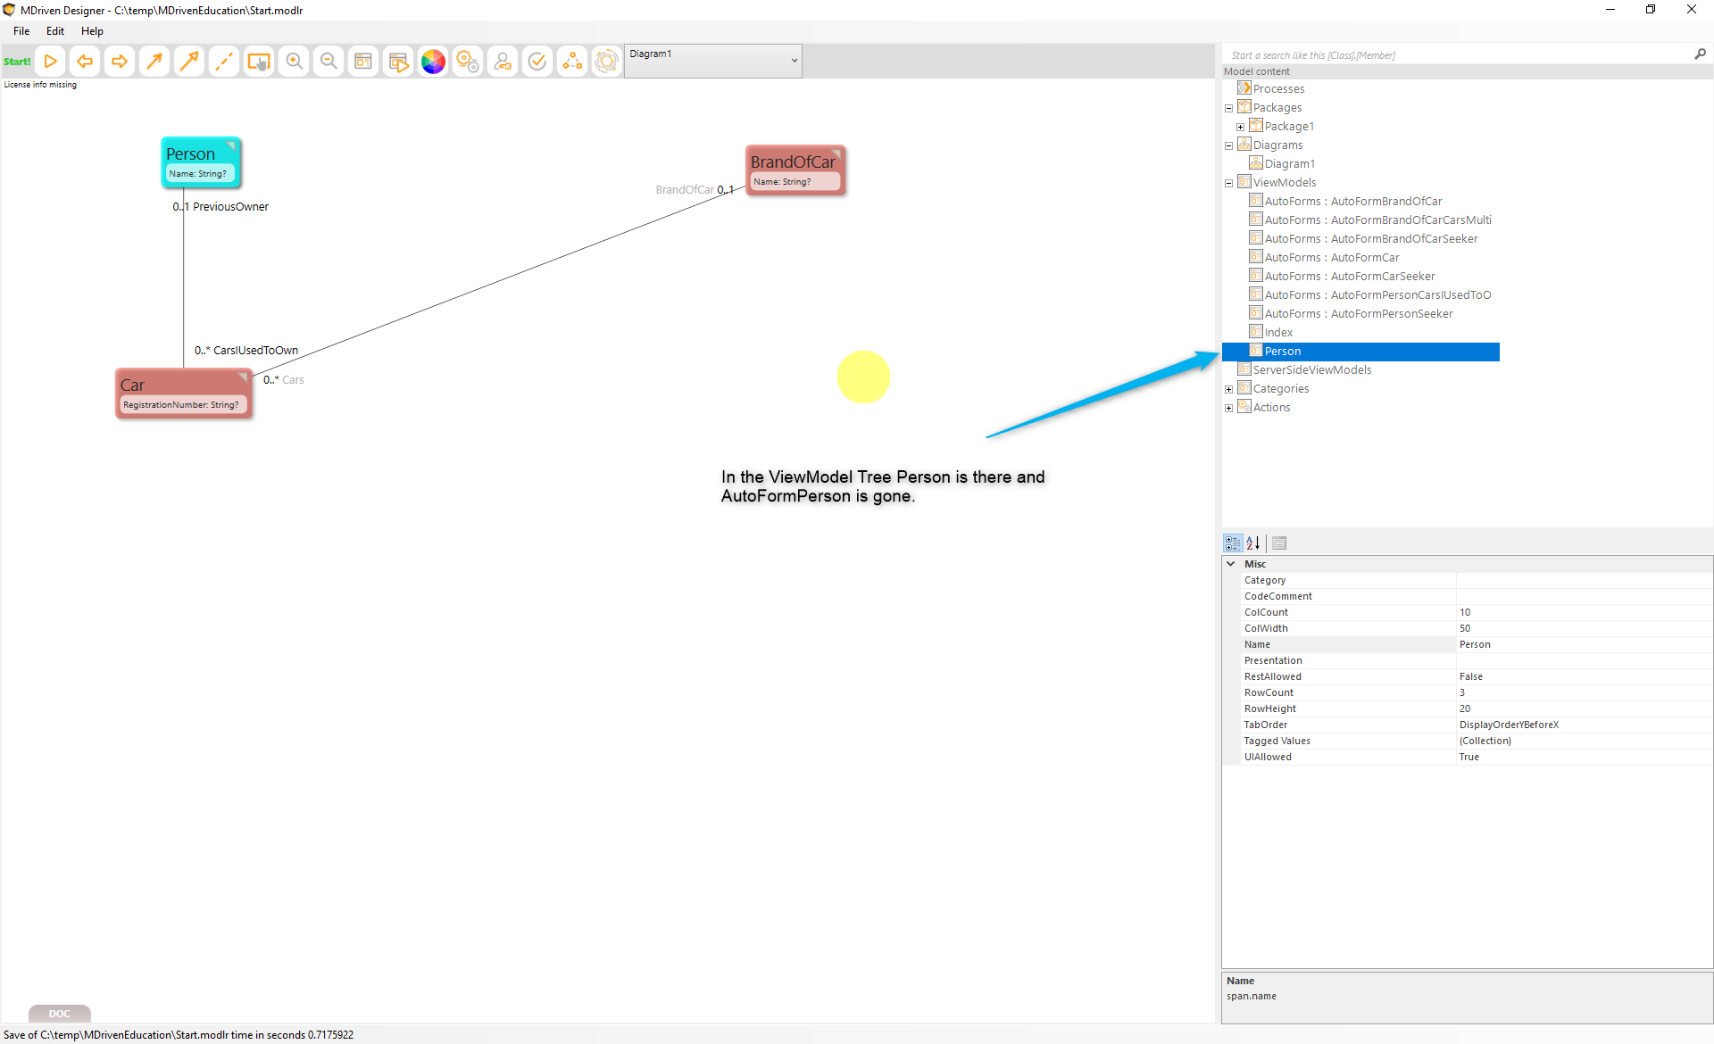Toggle alphabetical sort in property grid

point(1253,543)
